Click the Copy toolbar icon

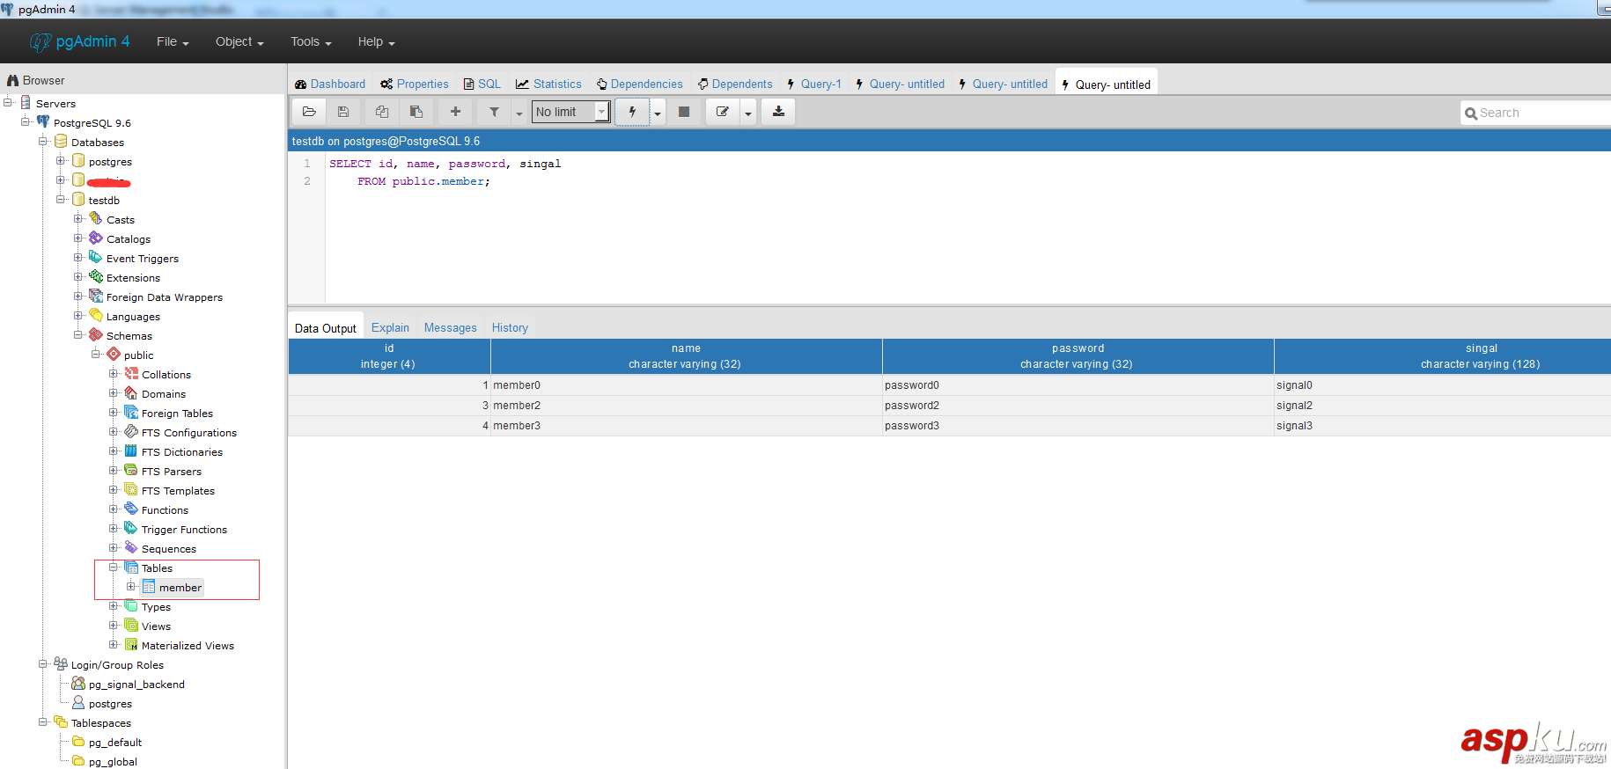click(x=382, y=112)
